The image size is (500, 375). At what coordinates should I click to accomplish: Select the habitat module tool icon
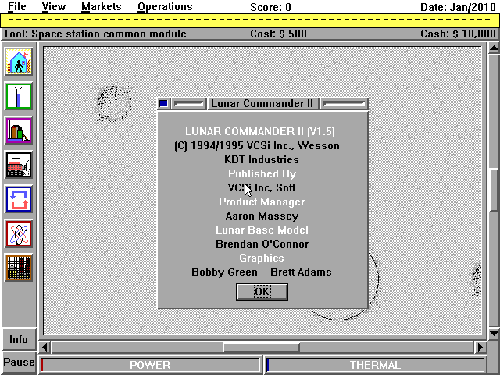(19, 62)
